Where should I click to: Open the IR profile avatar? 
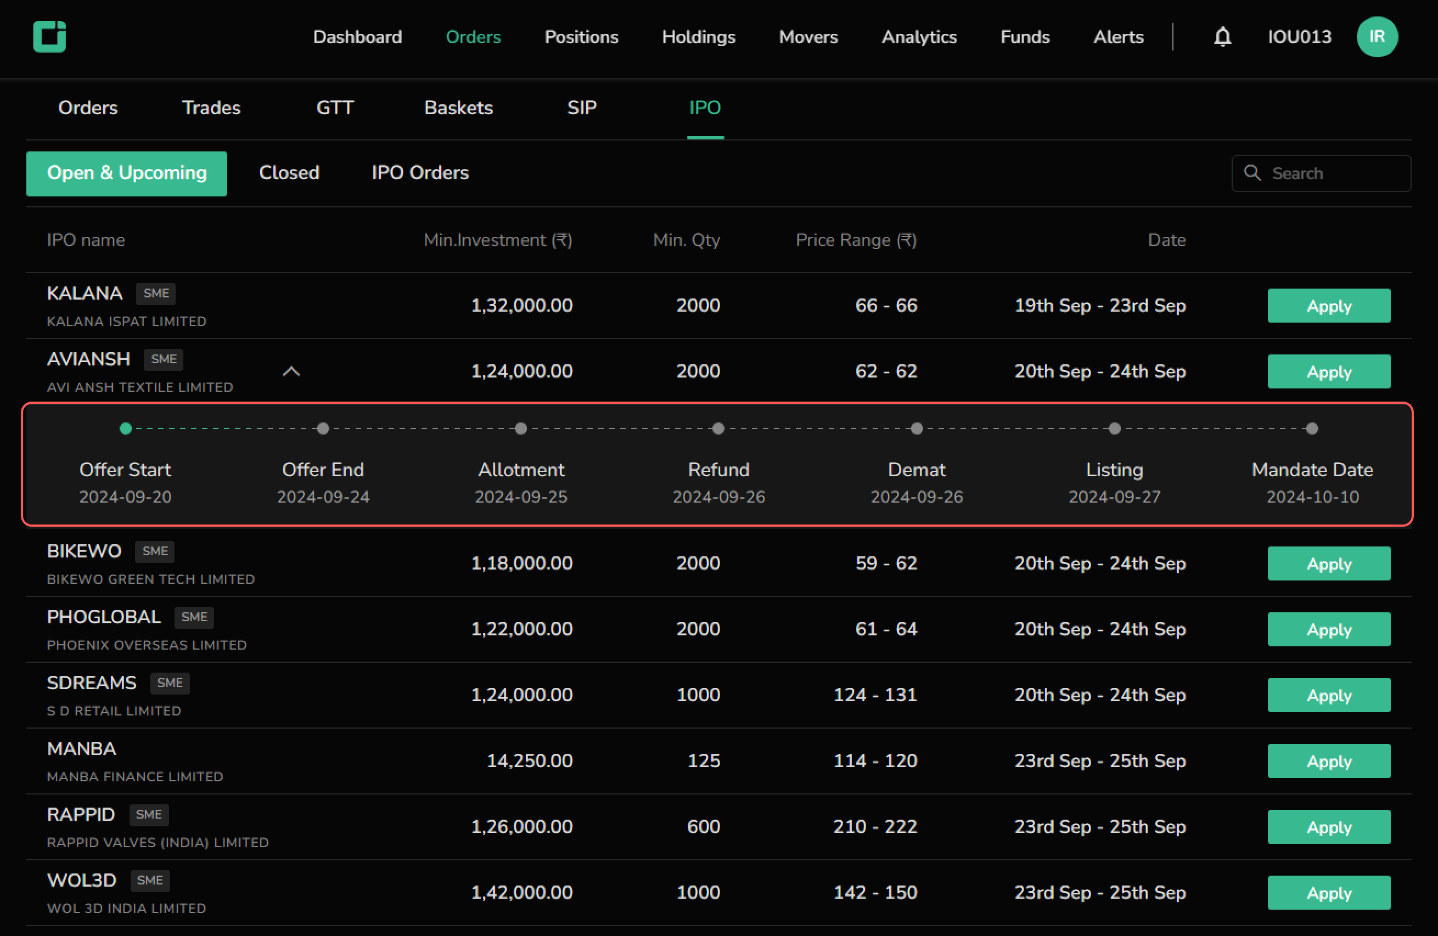pos(1377,37)
